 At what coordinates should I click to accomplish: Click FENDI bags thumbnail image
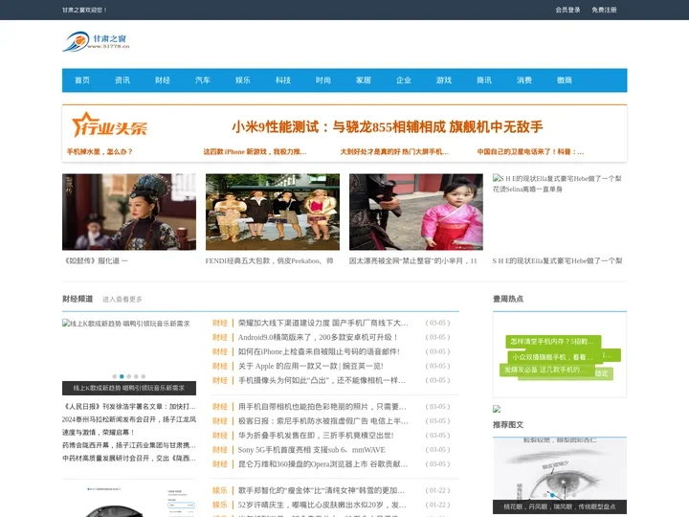273,212
